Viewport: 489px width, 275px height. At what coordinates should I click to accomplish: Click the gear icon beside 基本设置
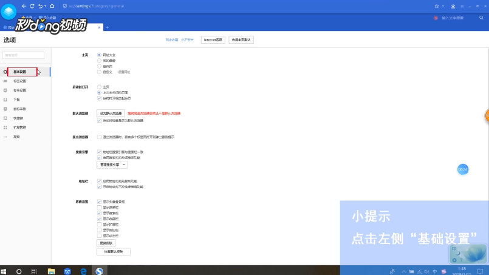(x=5, y=72)
